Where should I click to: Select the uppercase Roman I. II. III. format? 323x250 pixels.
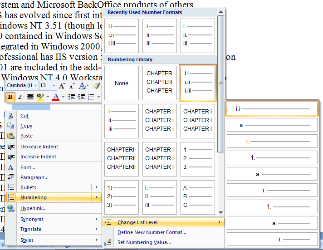click(160, 197)
